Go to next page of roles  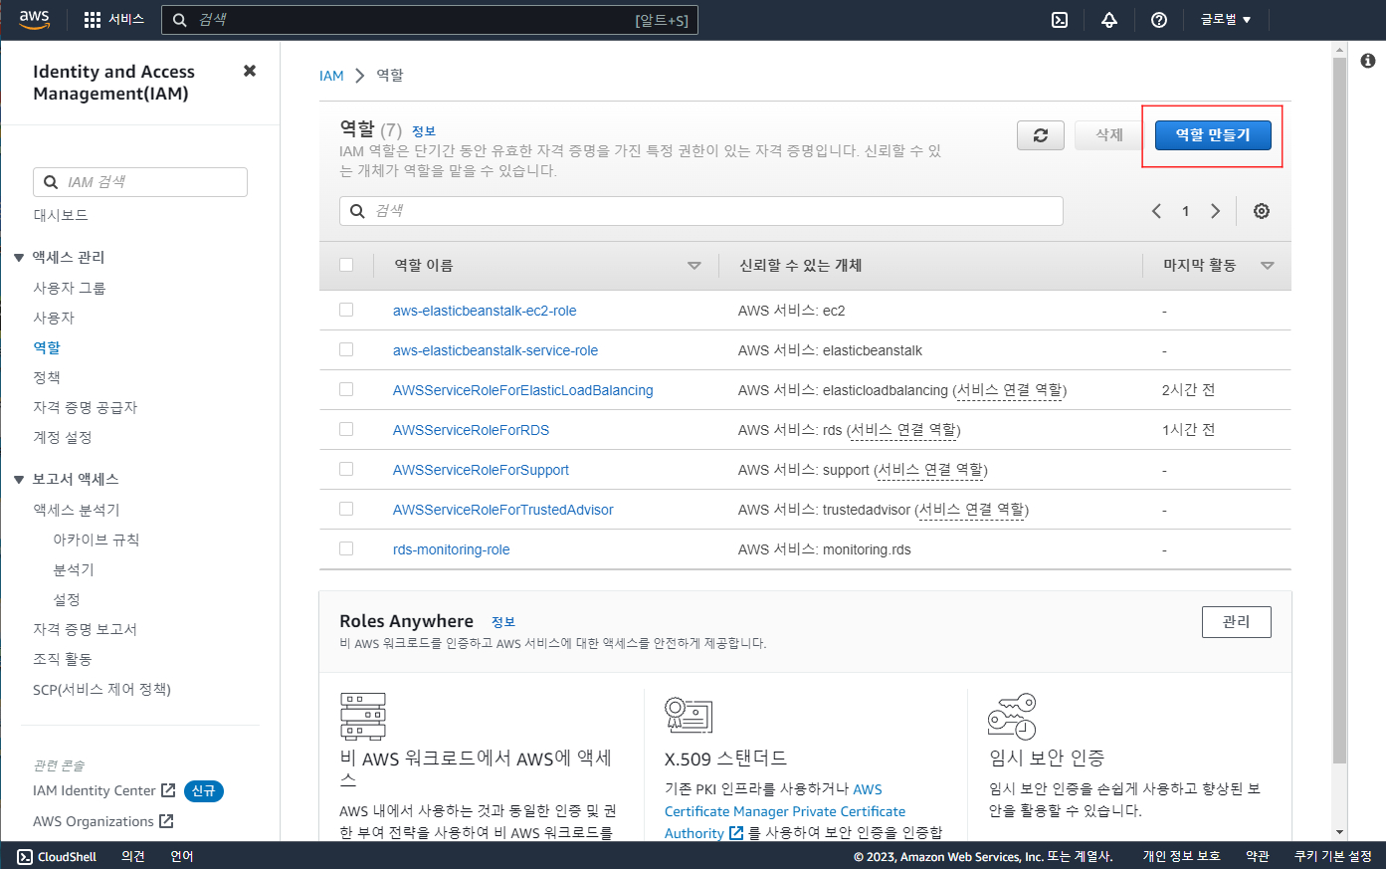[1215, 211]
